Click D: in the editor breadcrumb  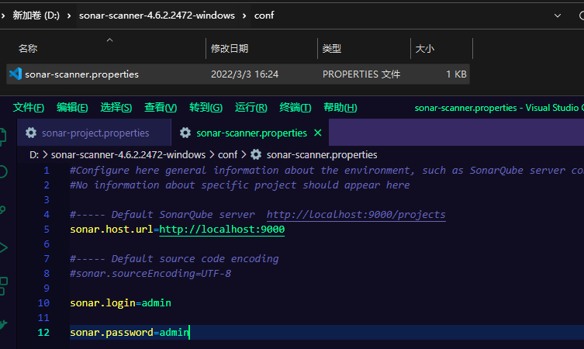pyautogui.click(x=34, y=154)
